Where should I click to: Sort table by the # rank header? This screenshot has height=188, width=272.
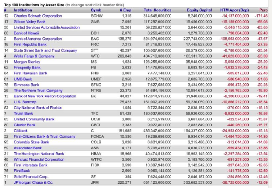(5, 10)
